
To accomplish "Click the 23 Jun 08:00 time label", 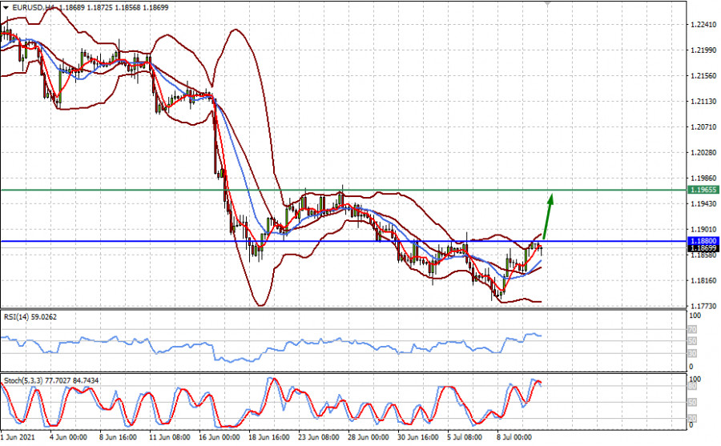I will pos(317,438).
